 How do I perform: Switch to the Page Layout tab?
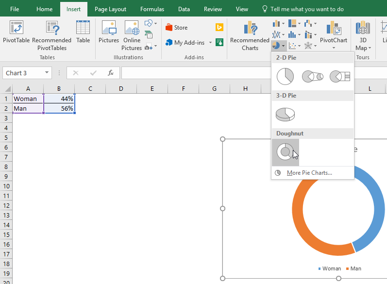110,9
